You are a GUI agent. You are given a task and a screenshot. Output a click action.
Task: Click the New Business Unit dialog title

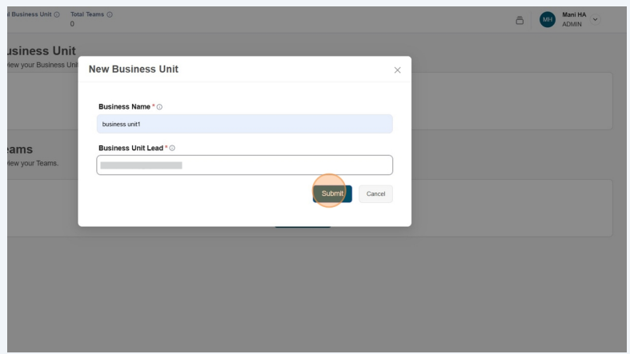pyautogui.click(x=133, y=70)
